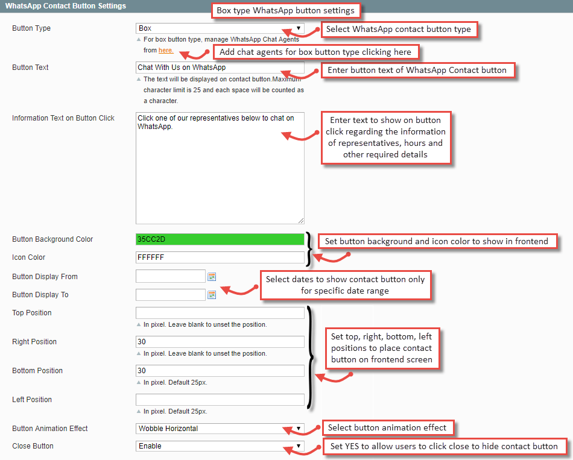Open the Close Button dropdown
The height and width of the screenshot is (460, 573).
click(x=220, y=446)
